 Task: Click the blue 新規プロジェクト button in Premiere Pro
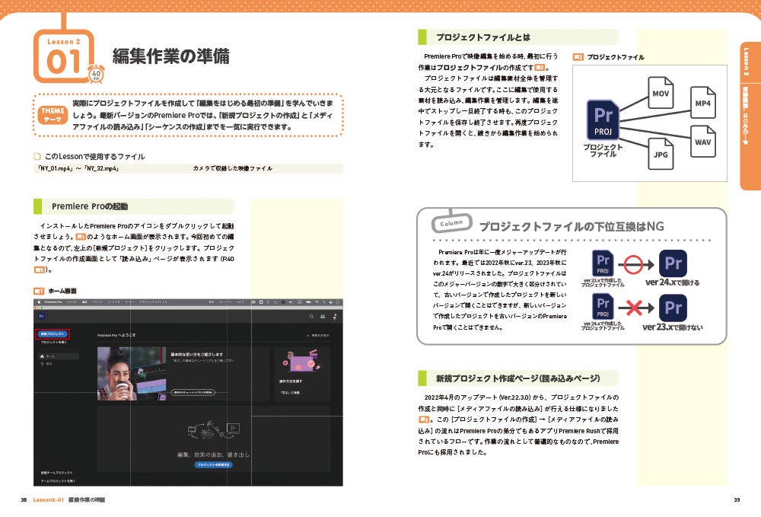pyautogui.click(x=53, y=334)
